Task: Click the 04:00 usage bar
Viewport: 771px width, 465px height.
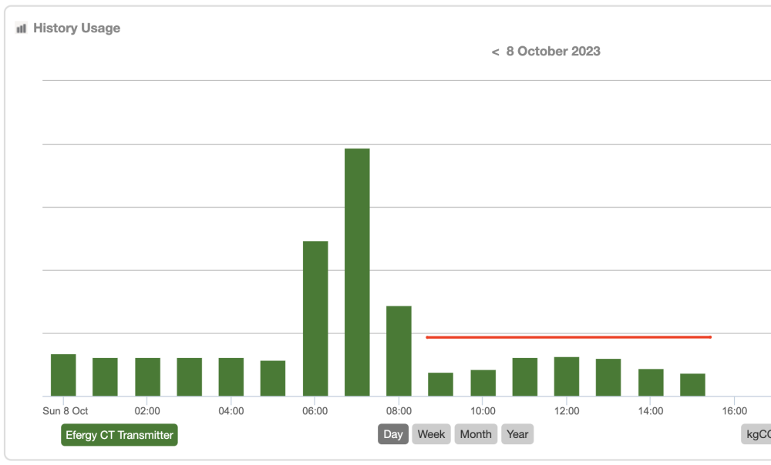Action: coord(231,376)
